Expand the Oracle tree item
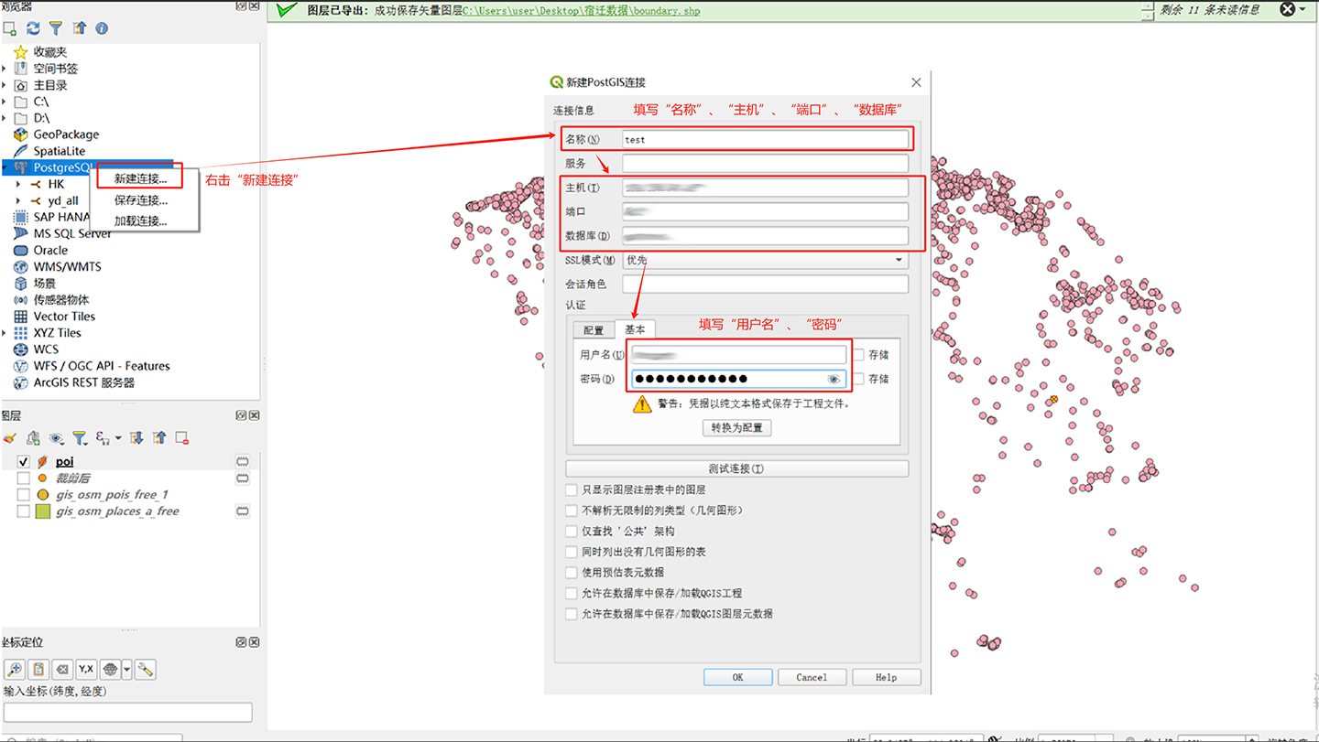 click(6, 250)
